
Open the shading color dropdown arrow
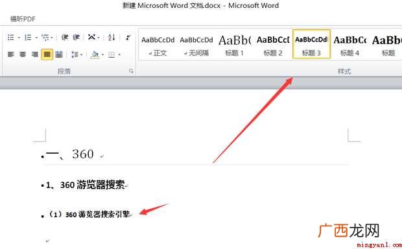103,54
